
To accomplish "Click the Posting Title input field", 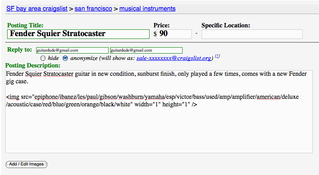I will tap(78, 34).
